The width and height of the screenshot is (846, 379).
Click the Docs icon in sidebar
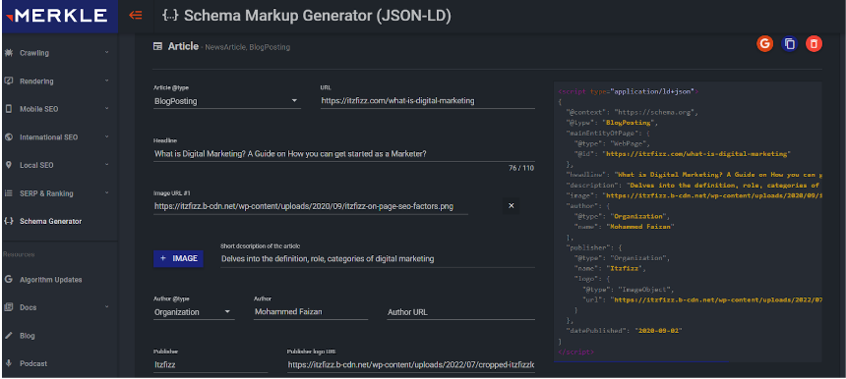[x=9, y=307]
